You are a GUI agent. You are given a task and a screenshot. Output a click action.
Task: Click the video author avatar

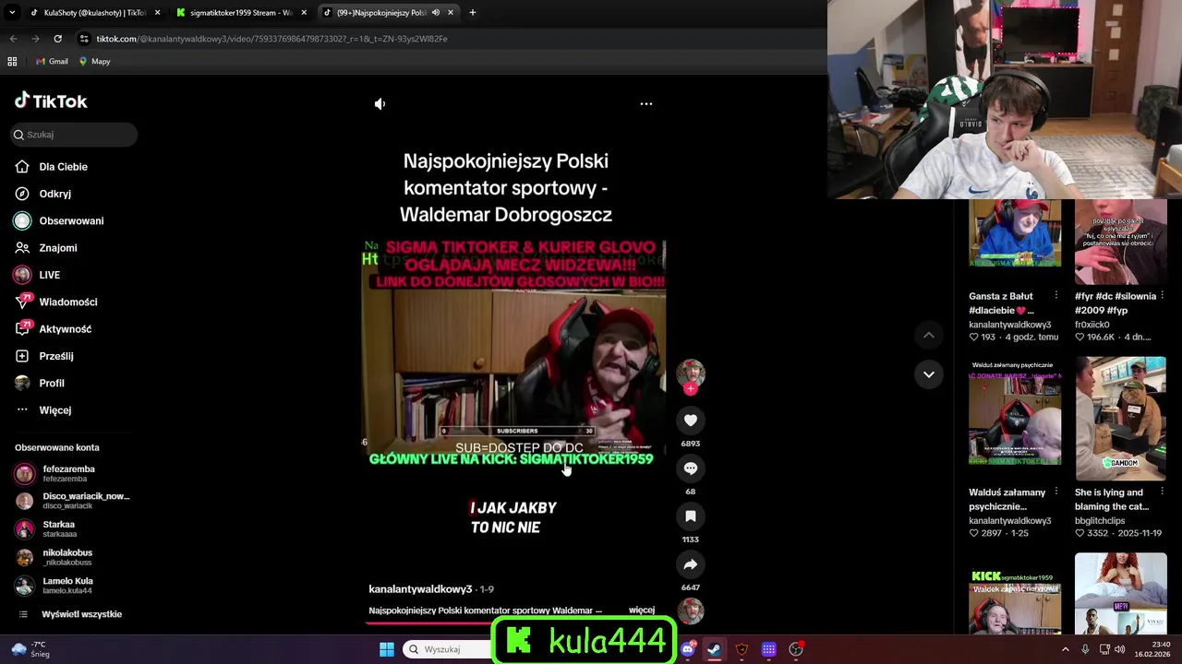691,373
